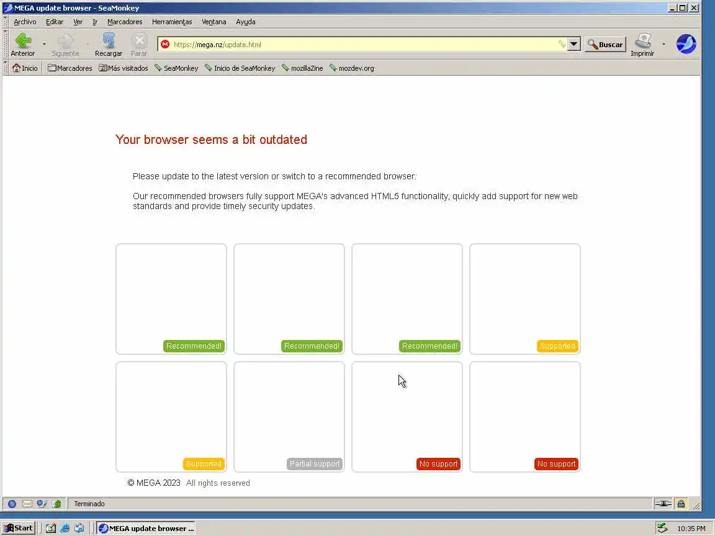Click the 10:35 PM taskbar clock
715x536 pixels.
(691, 529)
